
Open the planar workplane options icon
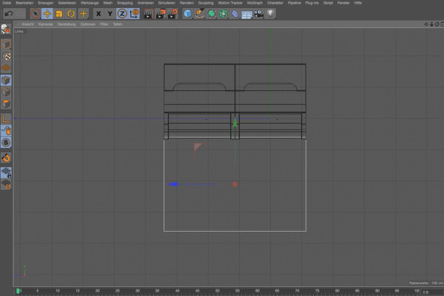[6, 184]
